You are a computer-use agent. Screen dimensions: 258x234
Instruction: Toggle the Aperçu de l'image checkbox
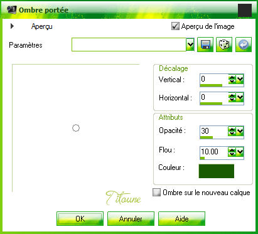click(x=175, y=26)
